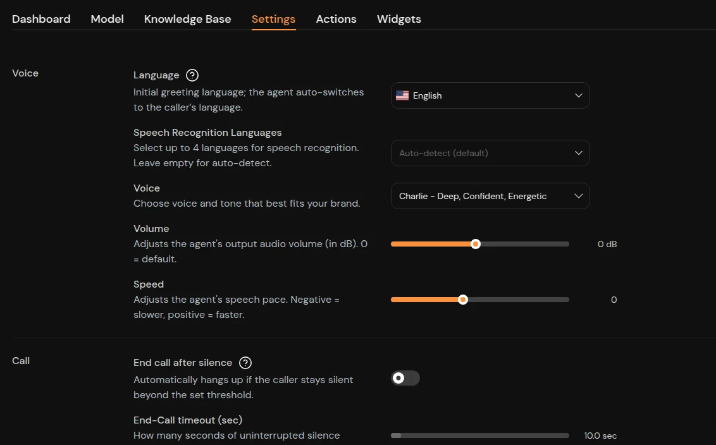Viewport: 716px width, 445px height.
Task: Open the Language help question-mark icon
Action: [x=192, y=75]
